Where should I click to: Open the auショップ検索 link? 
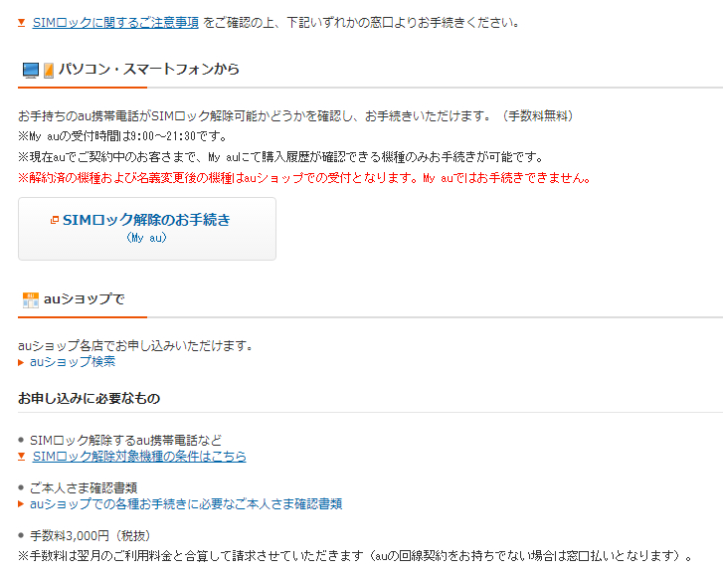click(x=73, y=361)
